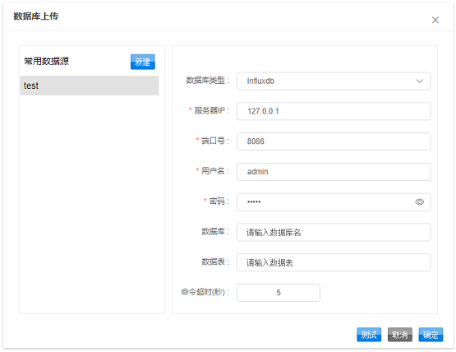Viewport: 456px width, 352px height.
Task: Click the 确定 button
Action: pos(431,335)
